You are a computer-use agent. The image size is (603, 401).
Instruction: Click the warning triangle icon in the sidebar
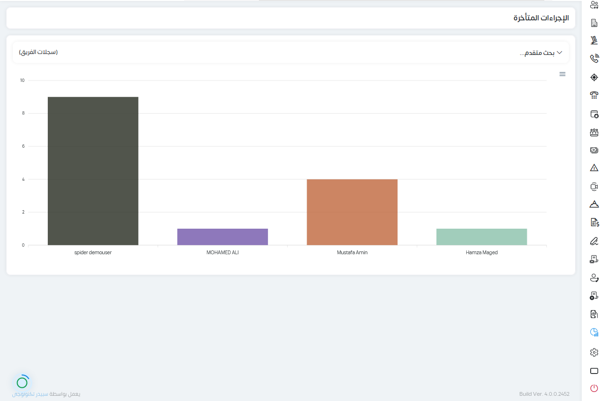[x=594, y=168]
